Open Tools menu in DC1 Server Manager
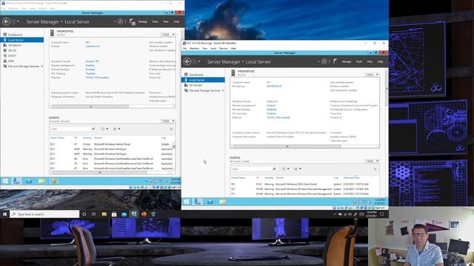Image resolution: width=474 pixels, height=266 pixels. click(x=155, y=21)
